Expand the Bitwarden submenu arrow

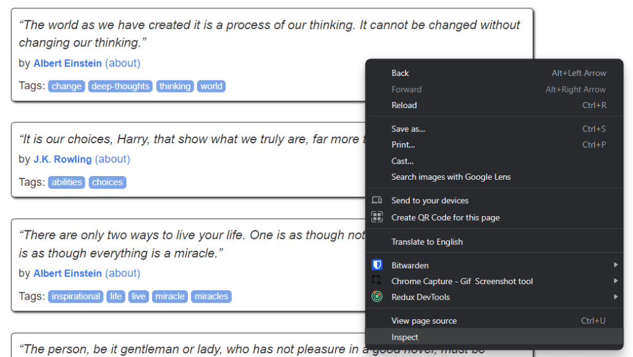(616, 265)
